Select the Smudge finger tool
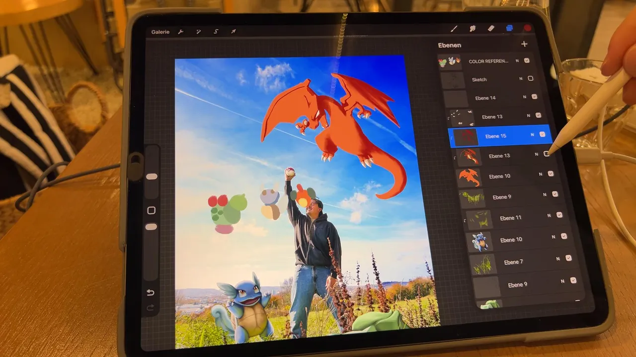This screenshot has height=357, width=636. (x=473, y=29)
